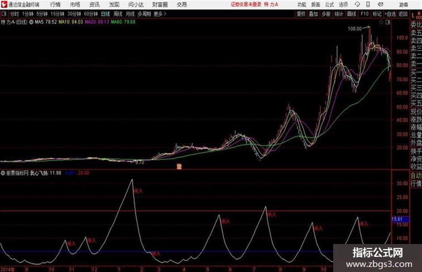Click the MA60: 79.68 green indicator label
The height and width of the screenshot is (272, 422).
click(x=123, y=22)
